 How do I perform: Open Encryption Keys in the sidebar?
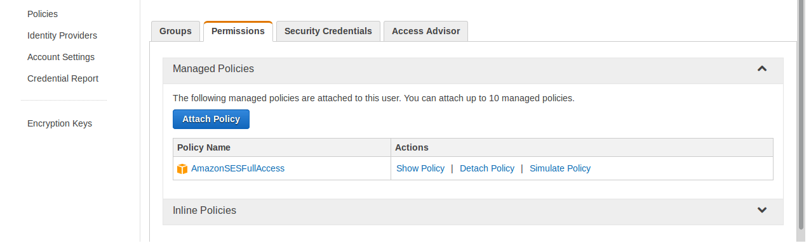tap(60, 123)
